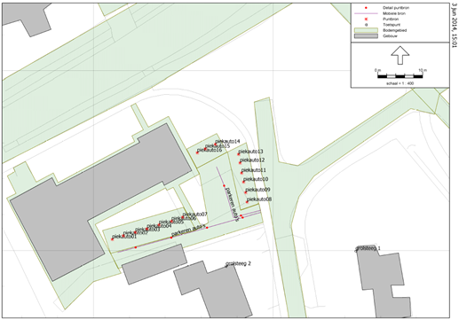Select the piekauto07 point label
This screenshot has width=459, height=320.
[x=194, y=215]
